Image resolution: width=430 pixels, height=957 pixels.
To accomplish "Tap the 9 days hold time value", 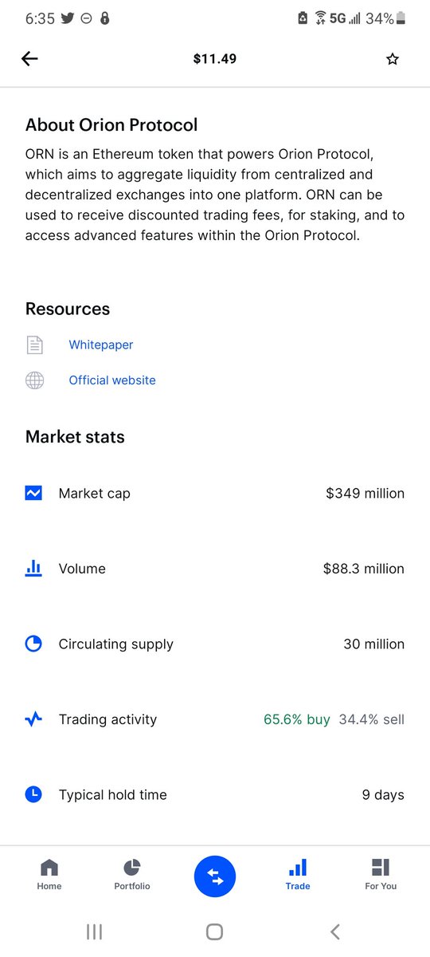I will tap(384, 795).
